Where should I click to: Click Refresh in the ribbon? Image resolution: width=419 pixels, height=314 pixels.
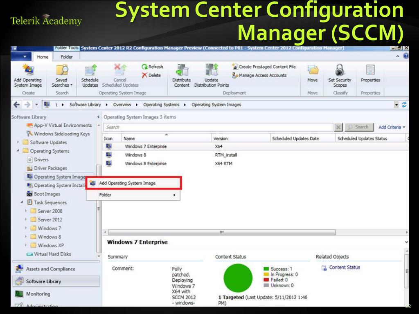pyautogui.click(x=153, y=67)
